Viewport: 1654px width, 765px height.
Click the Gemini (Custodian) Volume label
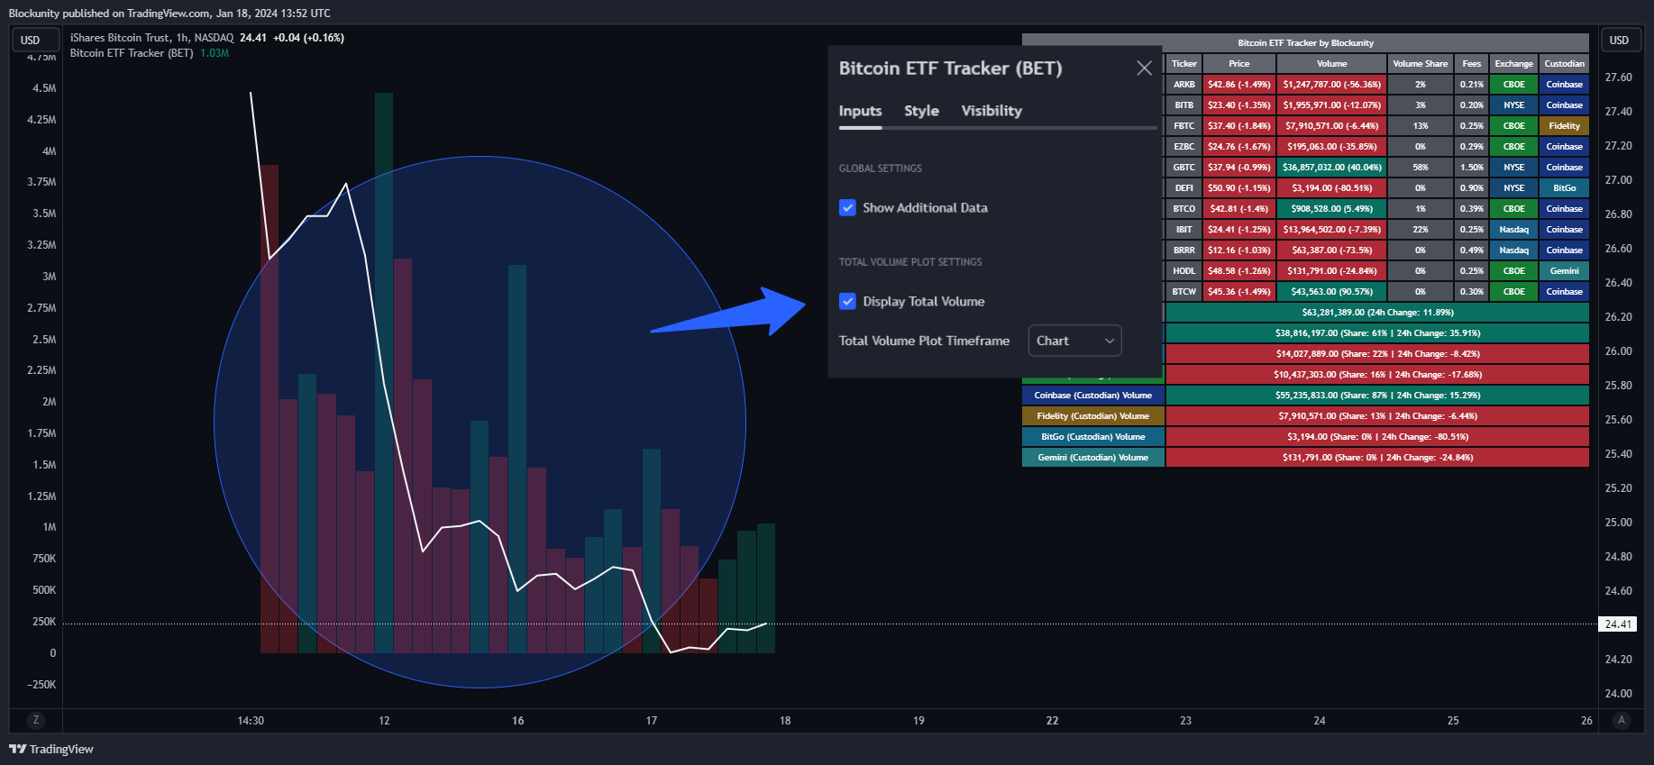(x=1093, y=458)
